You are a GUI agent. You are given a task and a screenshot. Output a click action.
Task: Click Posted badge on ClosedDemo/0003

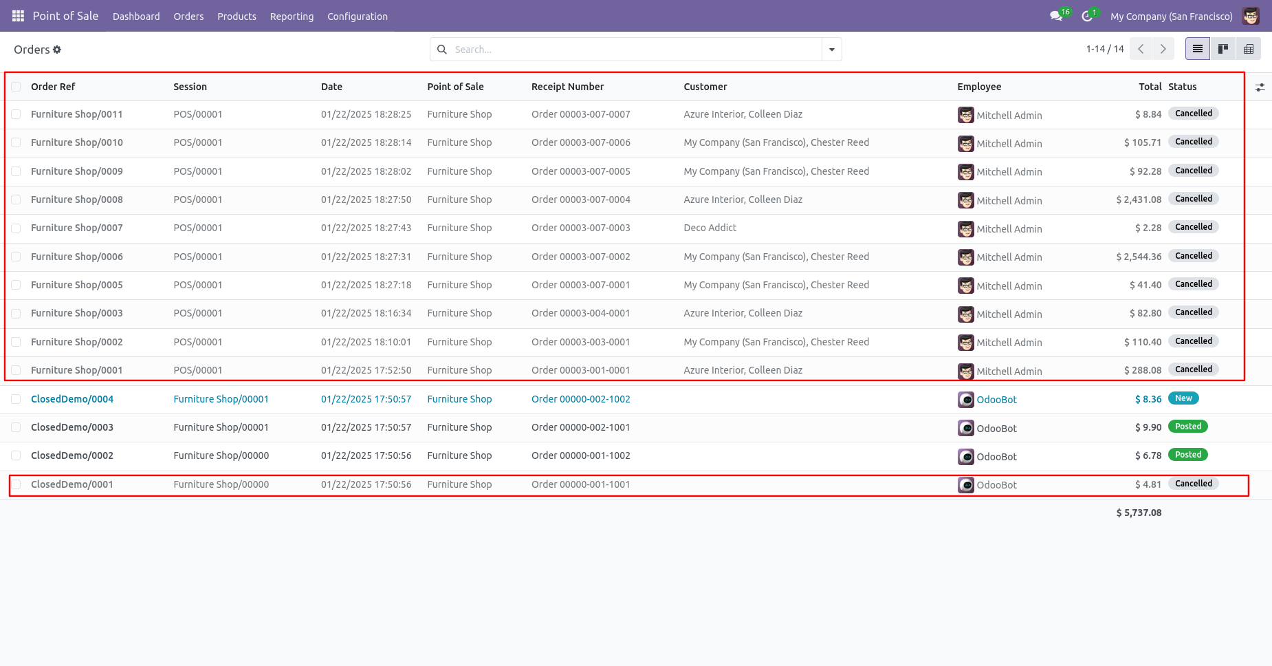1188,427
